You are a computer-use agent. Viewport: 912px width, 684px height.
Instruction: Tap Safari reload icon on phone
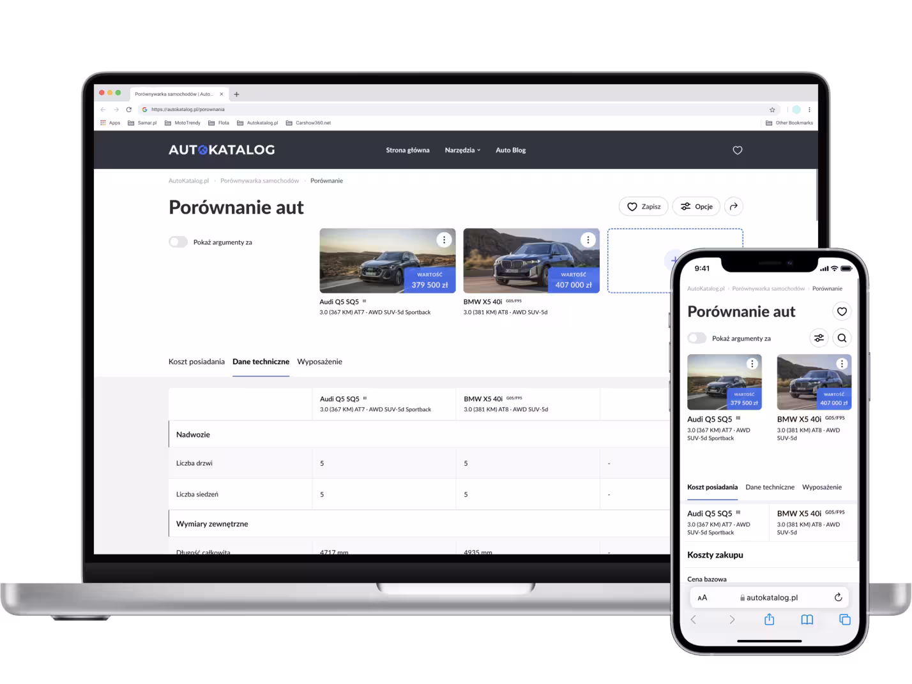pyautogui.click(x=838, y=597)
